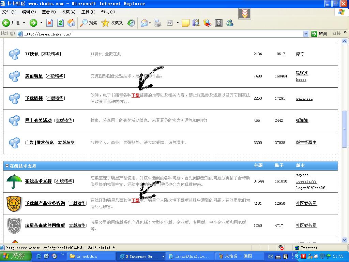Click the Back navigation arrow icon

tap(6, 23)
